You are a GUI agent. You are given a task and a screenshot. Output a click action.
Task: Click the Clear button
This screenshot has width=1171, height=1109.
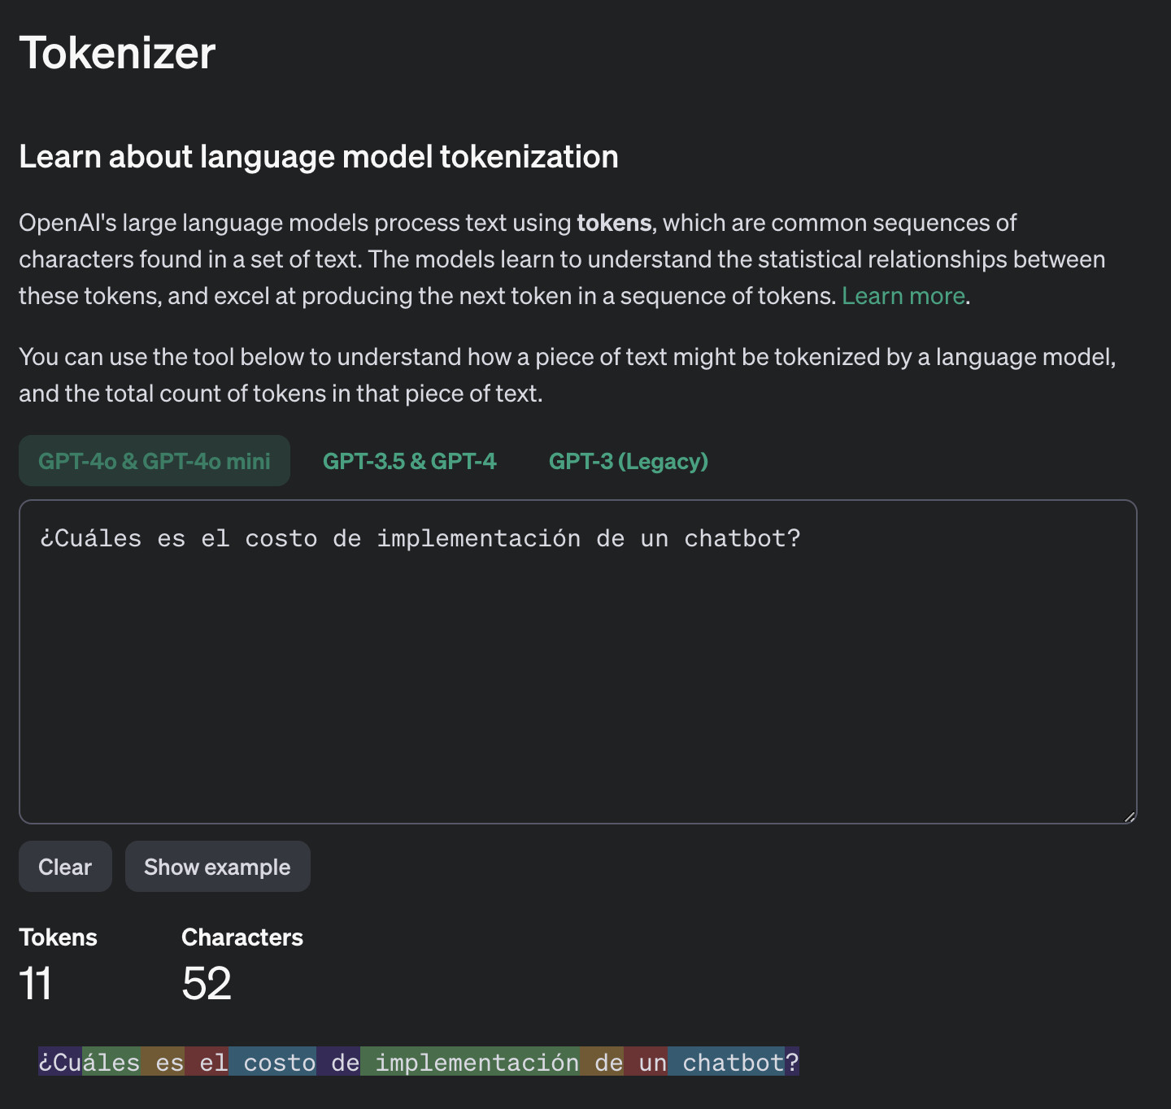click(x=65, y=867)
